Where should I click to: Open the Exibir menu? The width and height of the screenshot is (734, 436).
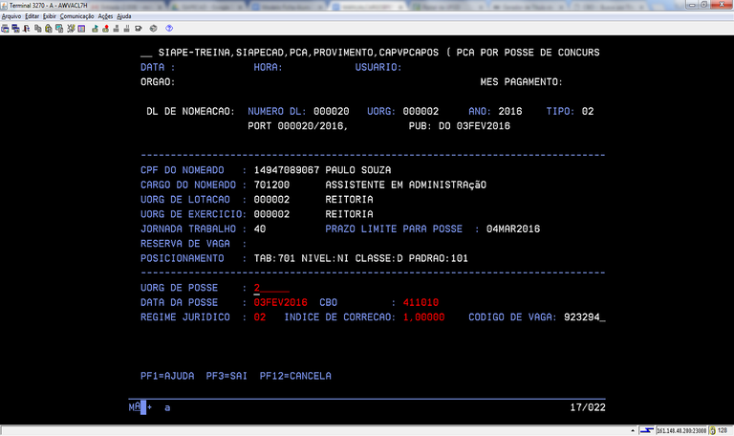click(x=51, y=16)
